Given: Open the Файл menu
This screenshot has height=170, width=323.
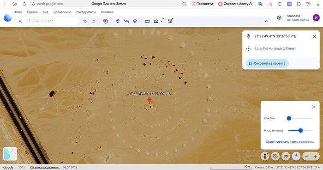Looking at the screenshot, I should coord(18,12).
